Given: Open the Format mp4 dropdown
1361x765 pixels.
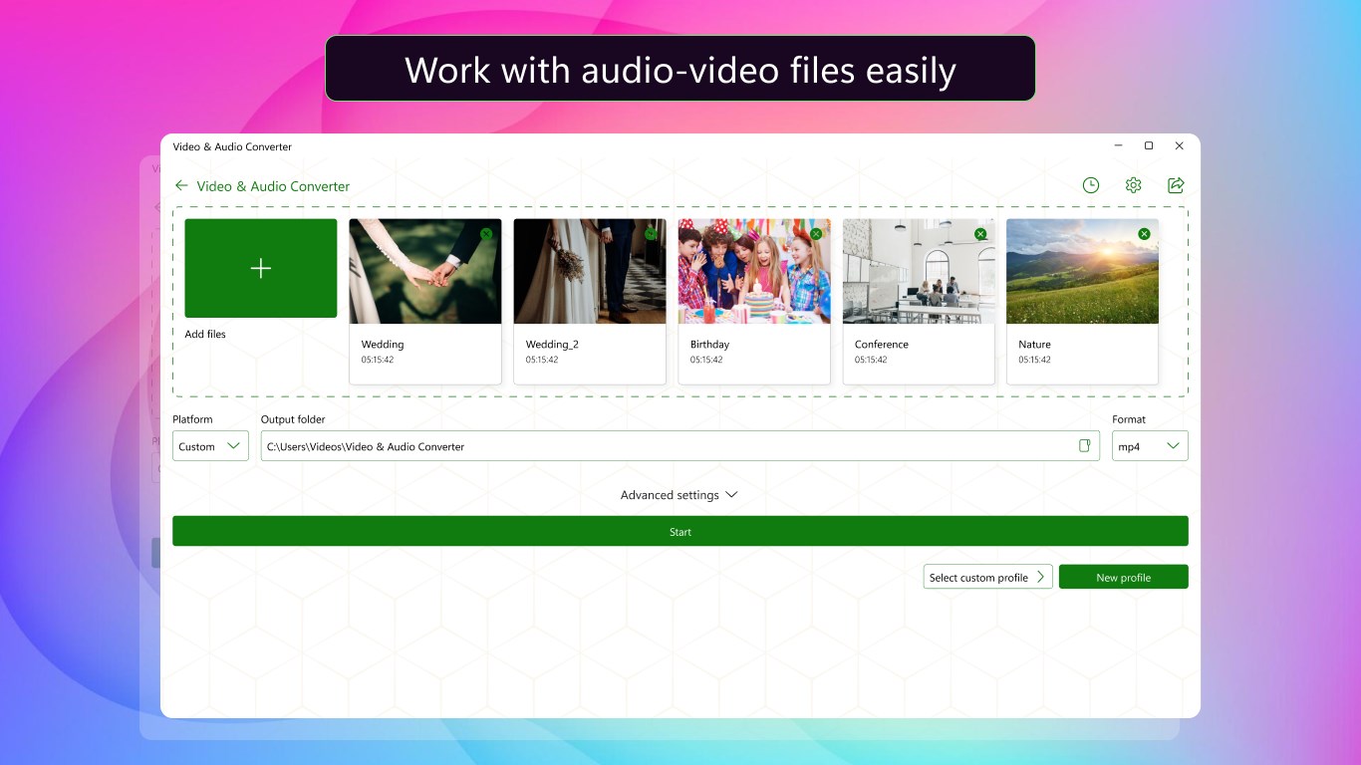Looking at the screenshot, I should click(1150, 446).
